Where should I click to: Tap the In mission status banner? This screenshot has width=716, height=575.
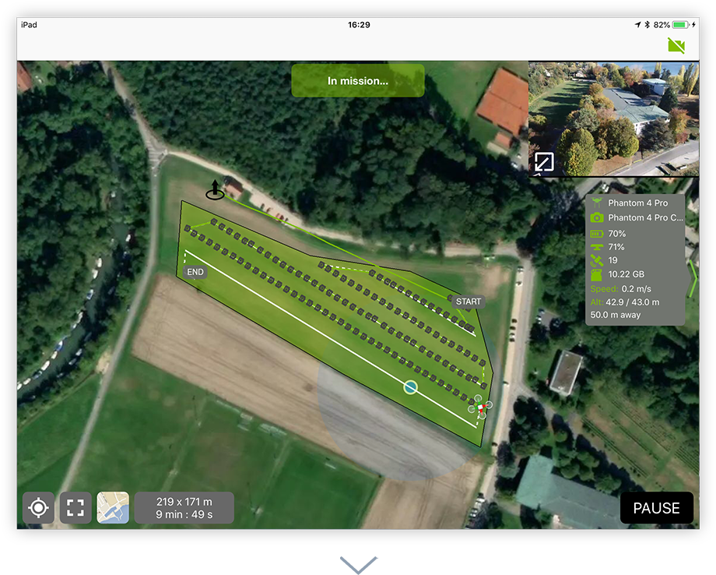358,80
